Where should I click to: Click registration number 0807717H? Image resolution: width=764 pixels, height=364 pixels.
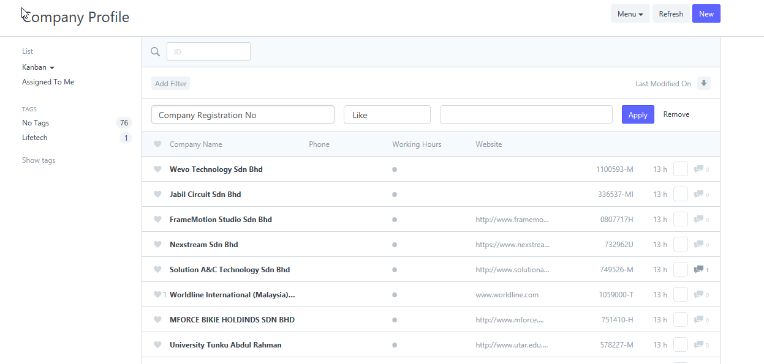tap(617, 220)
